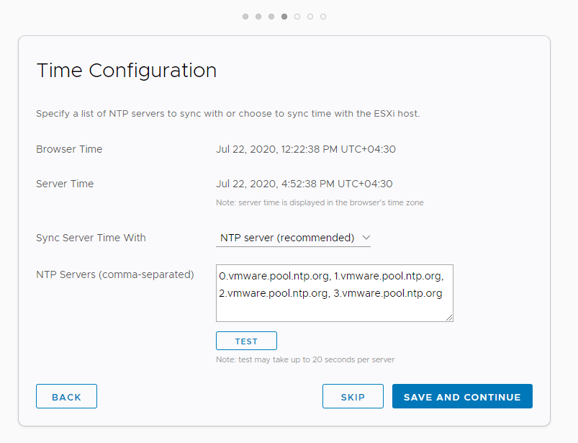Click the Time Configuration heading

coord(127,71)
